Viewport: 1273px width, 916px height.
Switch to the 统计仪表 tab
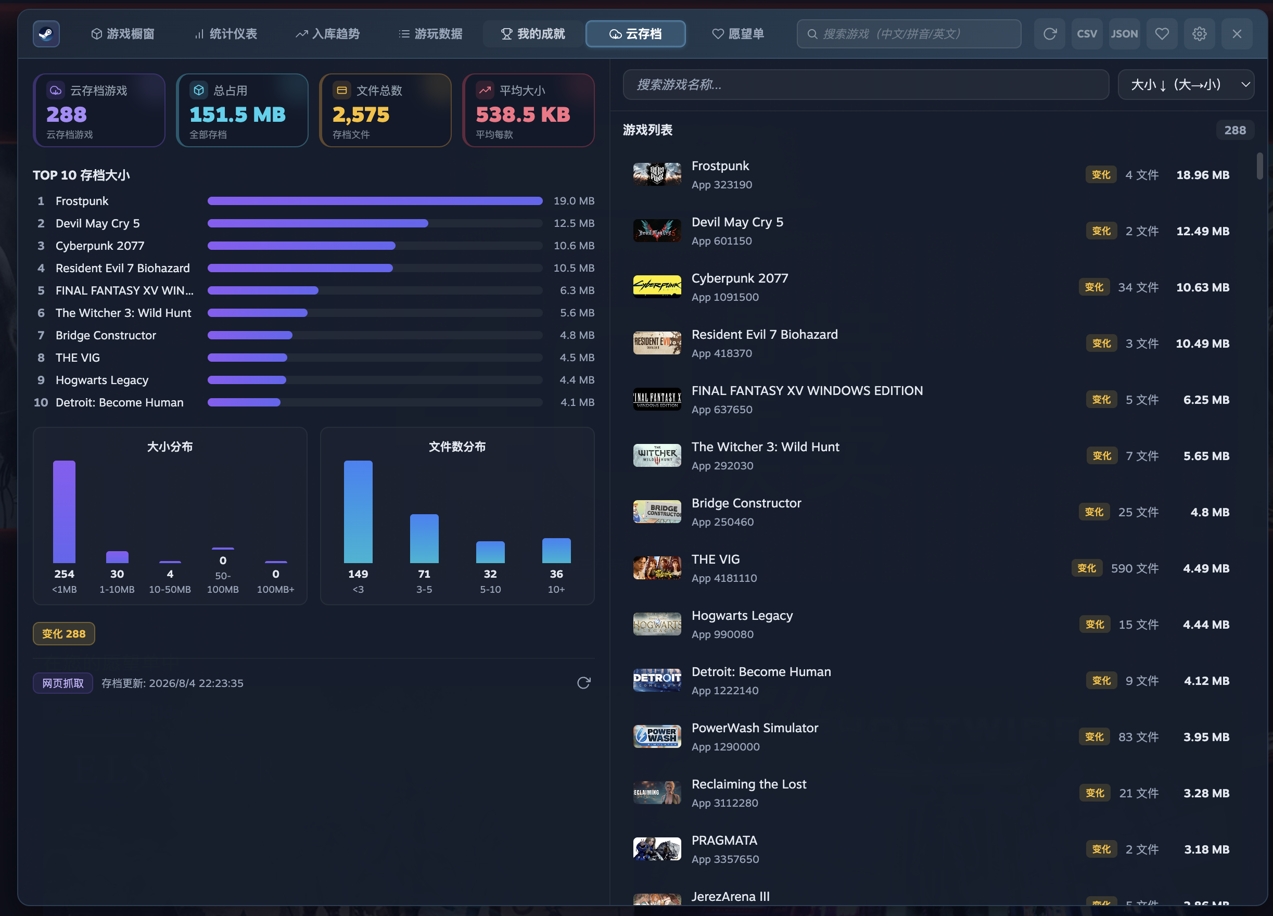pyautogui.click(x=226, y=34)
